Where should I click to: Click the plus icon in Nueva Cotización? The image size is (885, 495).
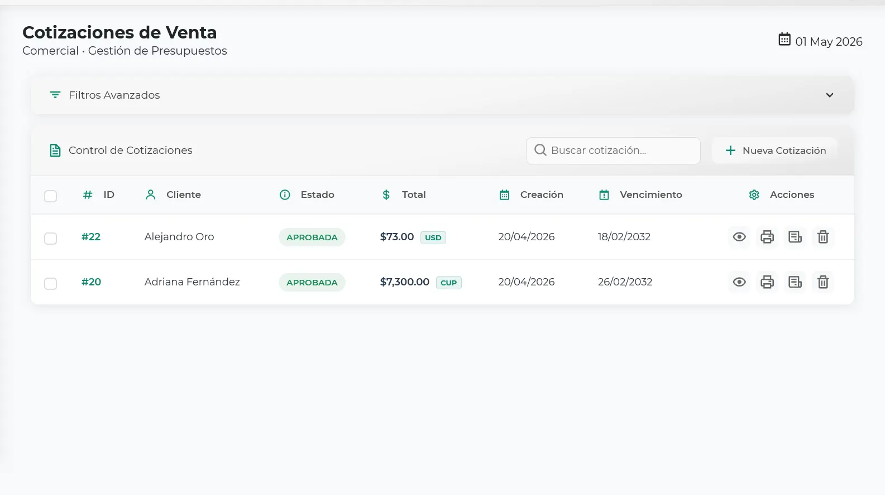[x=730, y=151]
